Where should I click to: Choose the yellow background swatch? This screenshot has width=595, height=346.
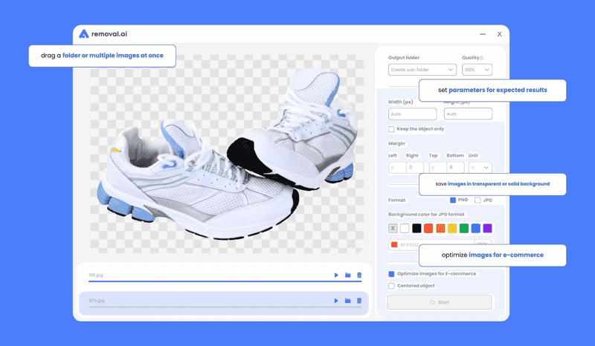452,228
